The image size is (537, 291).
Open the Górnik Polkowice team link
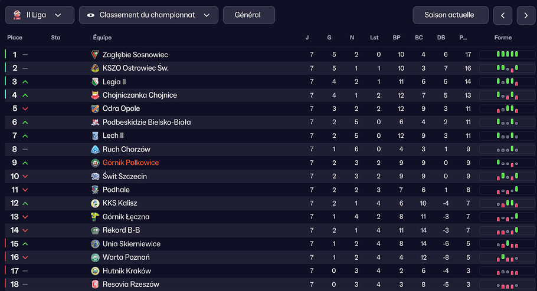(130, 163)
